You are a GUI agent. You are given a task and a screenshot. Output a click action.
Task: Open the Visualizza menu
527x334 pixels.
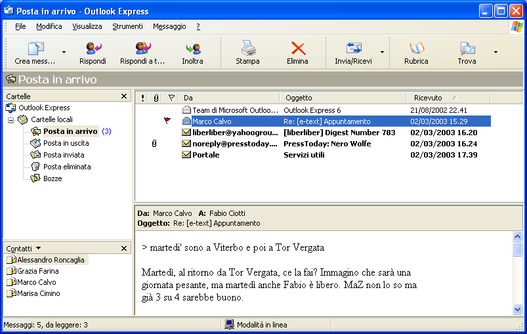pos(87,26)
